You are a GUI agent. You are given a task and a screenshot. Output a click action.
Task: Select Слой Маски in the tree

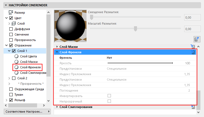tap(29, 62)
